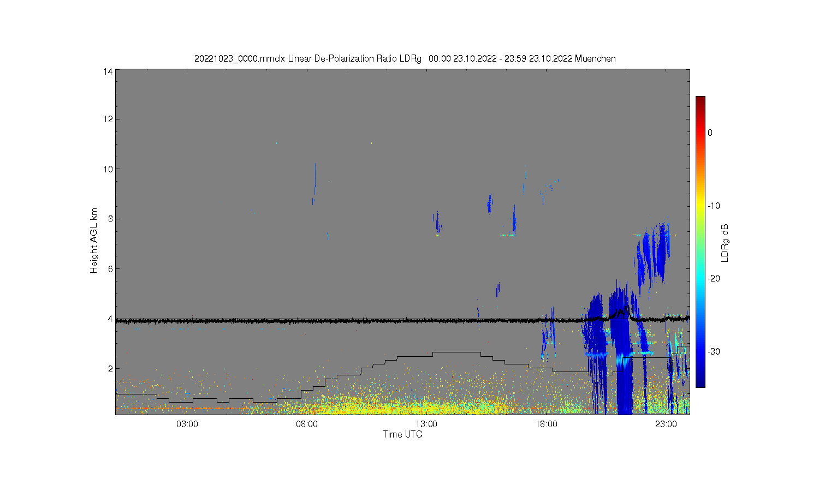The height and width of the screenshot is (491, 819).
Task: Click the colorbar value 0
Action: tap(710, 133)
